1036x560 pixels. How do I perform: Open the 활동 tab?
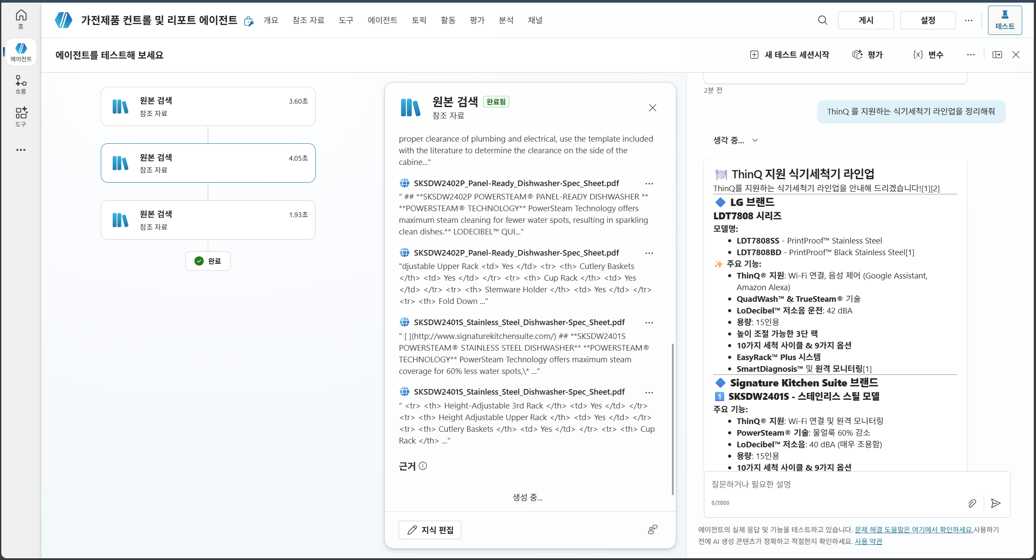tap(448, 20)
